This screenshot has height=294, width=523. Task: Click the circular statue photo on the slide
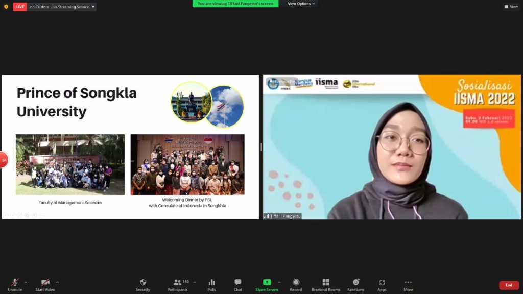click(192, 102)
